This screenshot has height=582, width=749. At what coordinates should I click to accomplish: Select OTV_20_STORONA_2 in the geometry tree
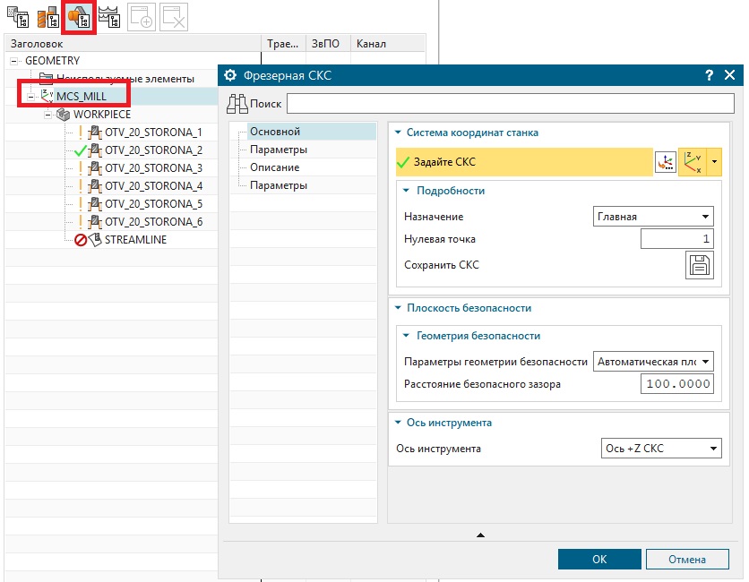[x=153, y=150]
